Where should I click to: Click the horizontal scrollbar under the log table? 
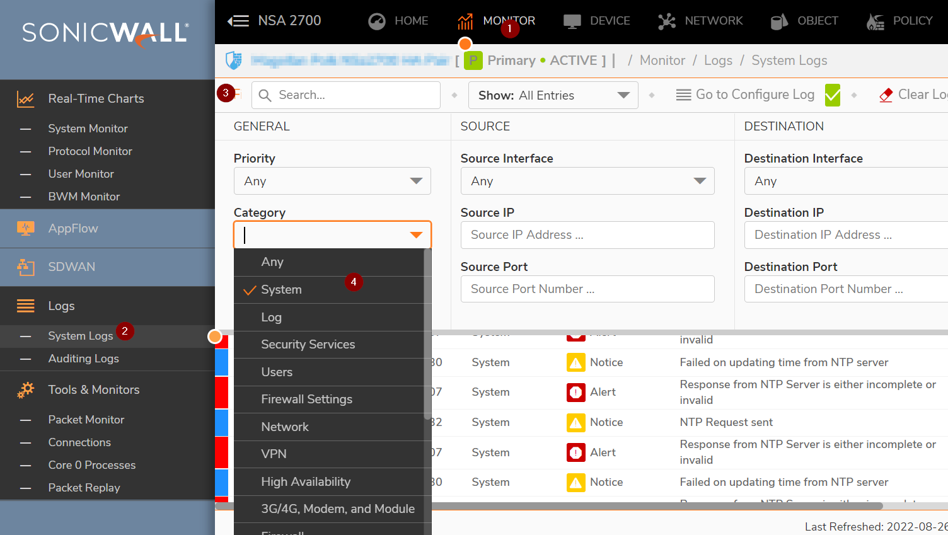(x=548, y=506)
